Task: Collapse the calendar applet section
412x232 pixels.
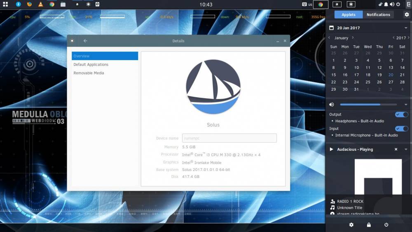Action: (406, 28)
